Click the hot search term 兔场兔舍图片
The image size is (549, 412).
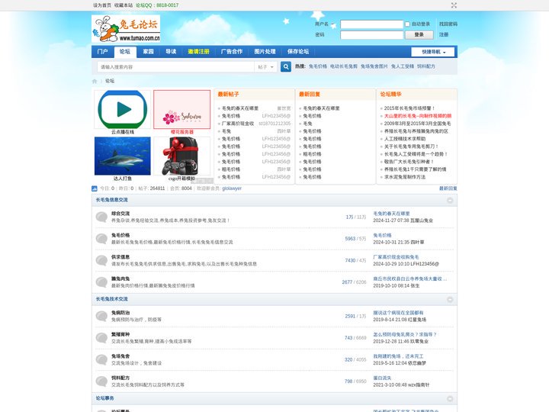point(374,66)
